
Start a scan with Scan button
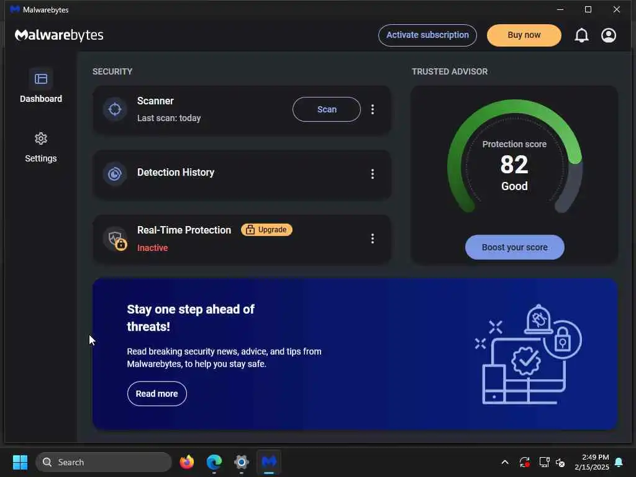tap(327, 109)
